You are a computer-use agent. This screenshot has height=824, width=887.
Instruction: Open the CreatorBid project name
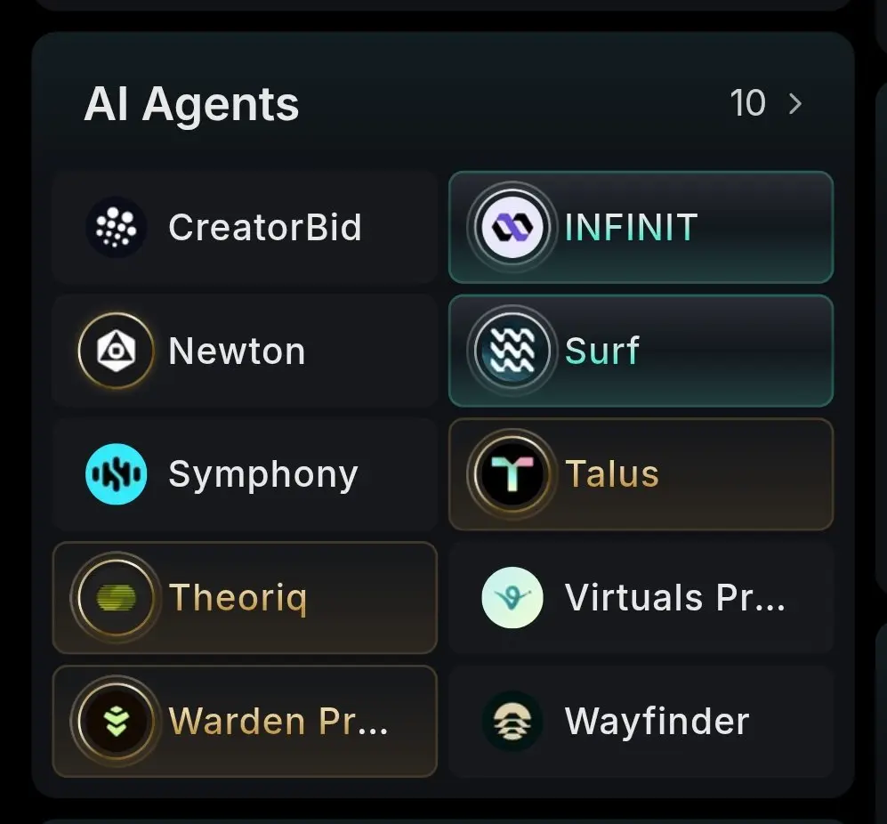click(265, 227)
